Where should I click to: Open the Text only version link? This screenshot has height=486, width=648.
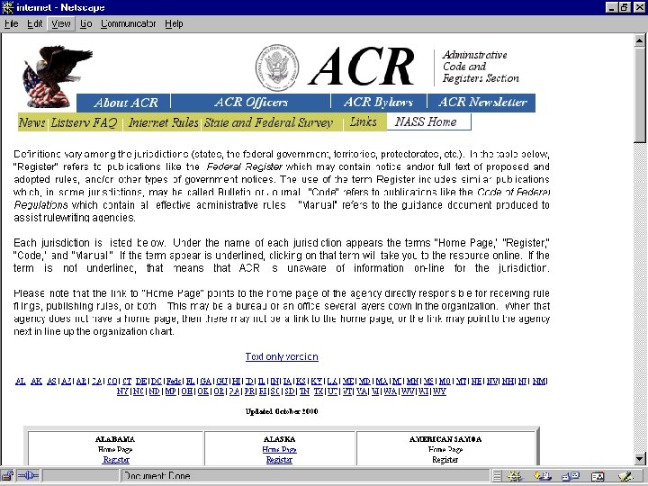282,356
